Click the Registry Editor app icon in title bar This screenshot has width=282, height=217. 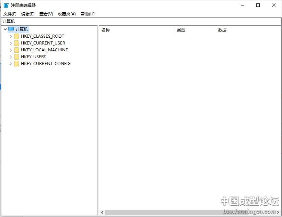coord(6,5)
